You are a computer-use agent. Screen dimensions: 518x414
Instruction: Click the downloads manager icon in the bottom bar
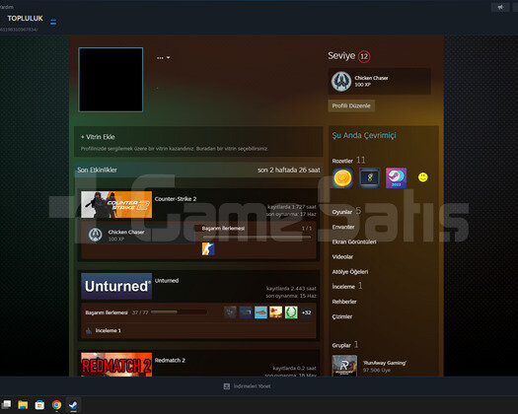coord(227,386)
